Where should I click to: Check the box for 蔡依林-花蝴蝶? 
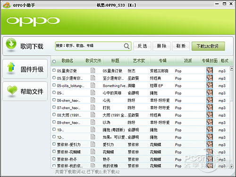54,152
